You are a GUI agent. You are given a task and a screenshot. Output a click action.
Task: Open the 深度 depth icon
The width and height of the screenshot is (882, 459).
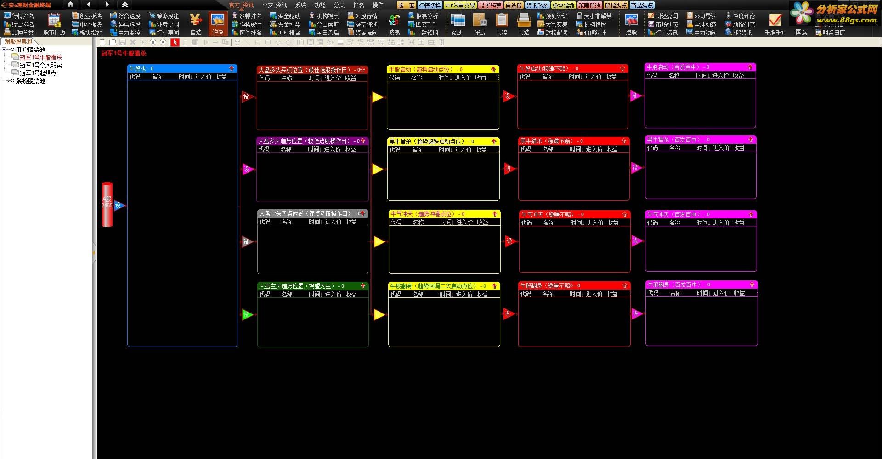pyautogui.click(x=480, y=24)
